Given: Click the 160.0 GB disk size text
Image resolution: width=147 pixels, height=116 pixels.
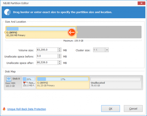Looking at the screenshot, I should (x=10, y=86).
